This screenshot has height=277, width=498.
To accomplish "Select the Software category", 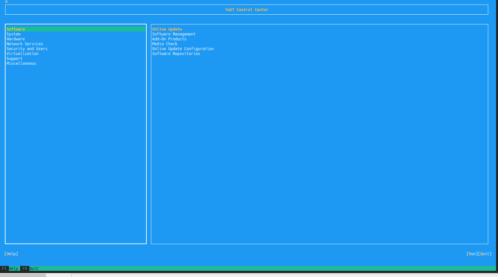I will pyautogui.click(x=16, y=29).
